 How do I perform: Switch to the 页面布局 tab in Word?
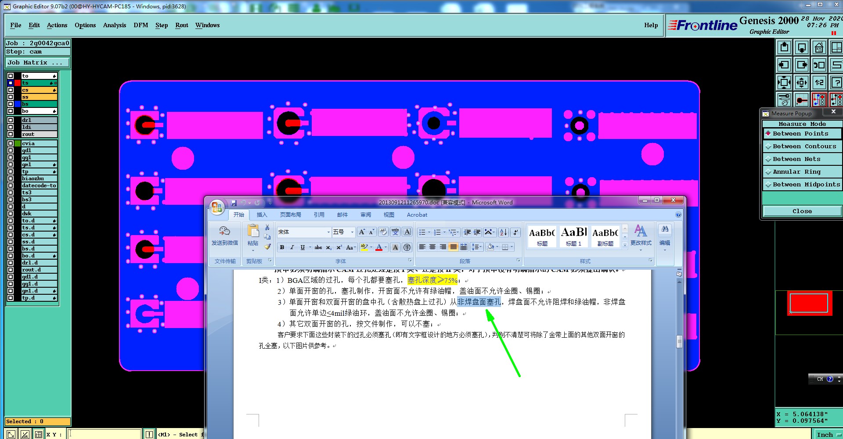[x=290, y=215]
